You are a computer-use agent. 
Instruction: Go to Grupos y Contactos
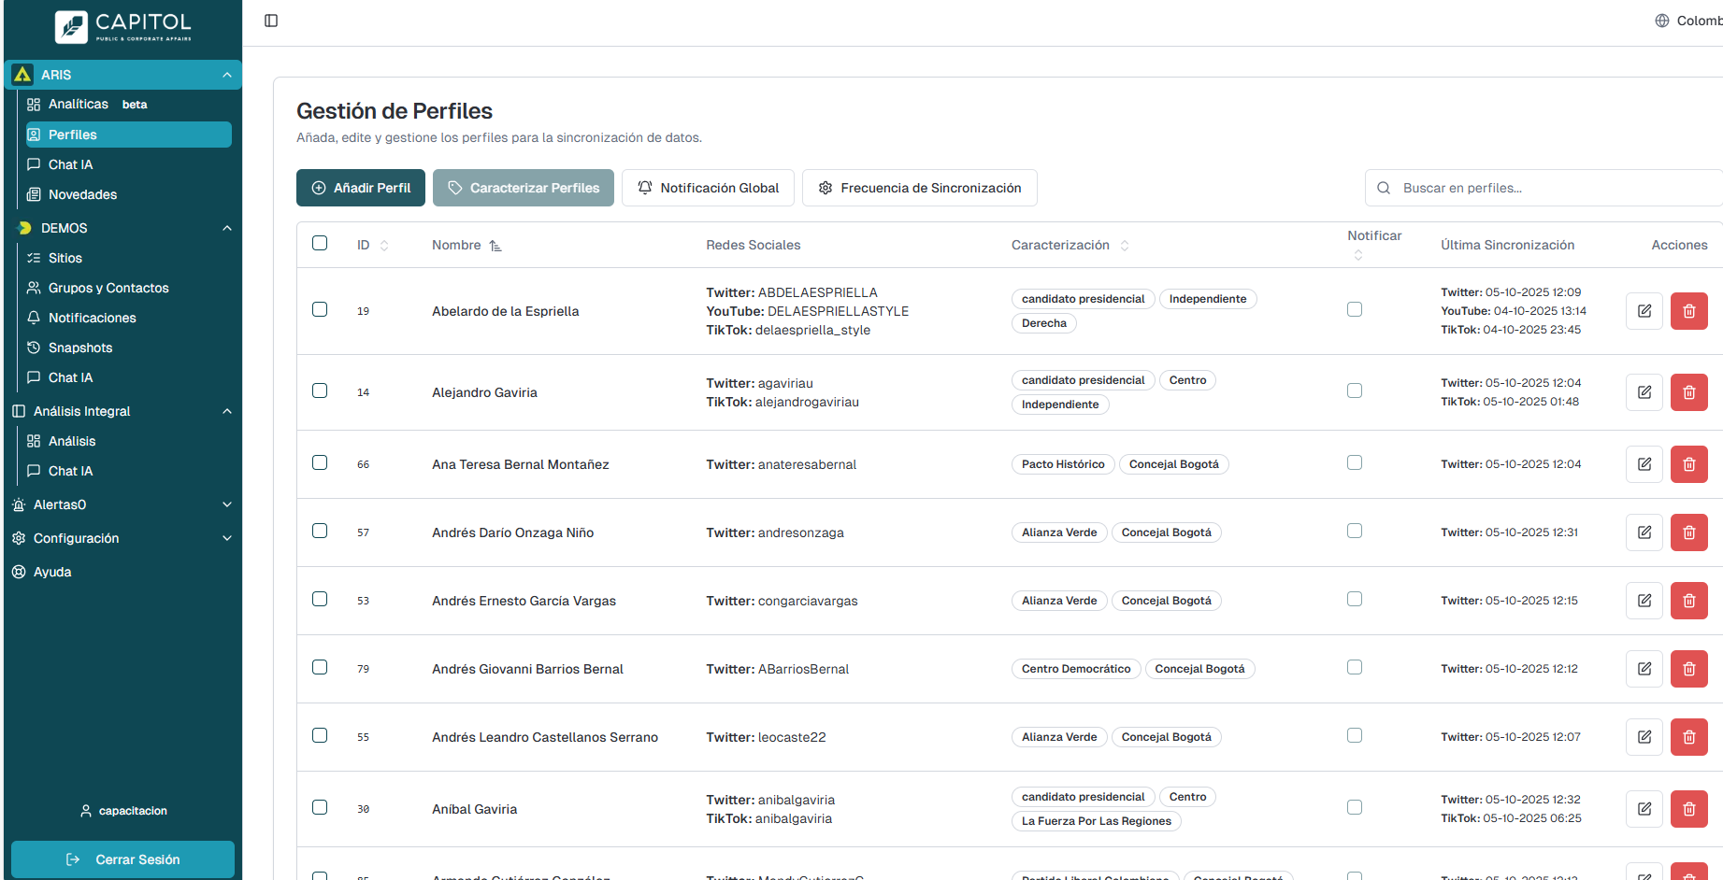(108, 288)
